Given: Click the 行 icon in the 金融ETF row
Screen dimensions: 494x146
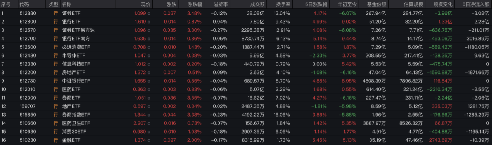Looking at the screenshot, I should coord(55,140).
